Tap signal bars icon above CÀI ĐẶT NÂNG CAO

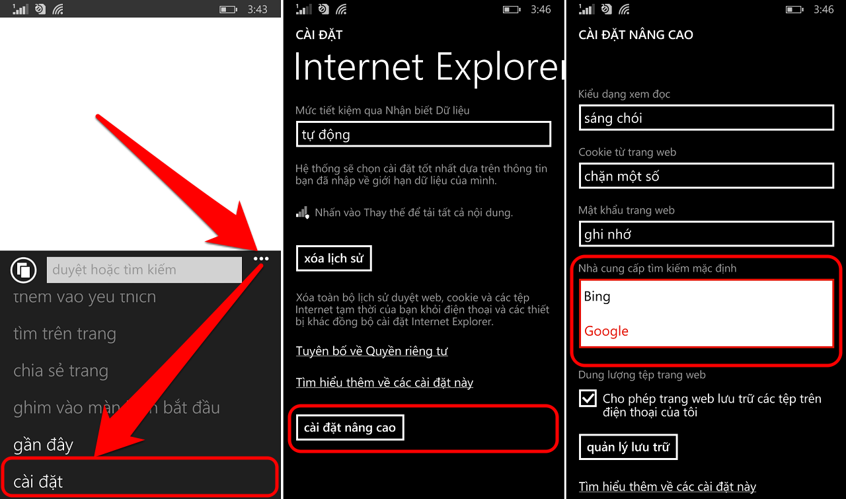(586, 9)
